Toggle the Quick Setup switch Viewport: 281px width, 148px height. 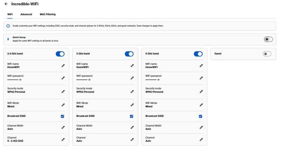(268, 39)
